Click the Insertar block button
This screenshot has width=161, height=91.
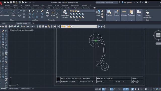point(98,13)
